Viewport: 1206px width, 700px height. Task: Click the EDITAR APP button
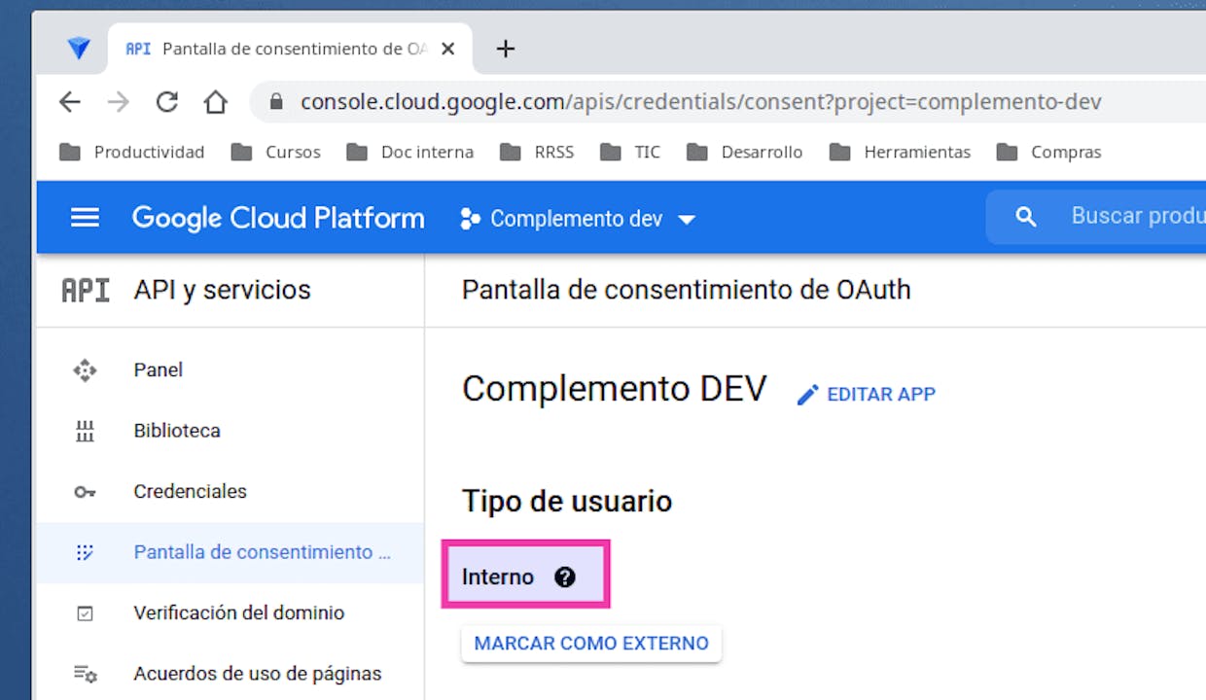(x=867, y=395)
